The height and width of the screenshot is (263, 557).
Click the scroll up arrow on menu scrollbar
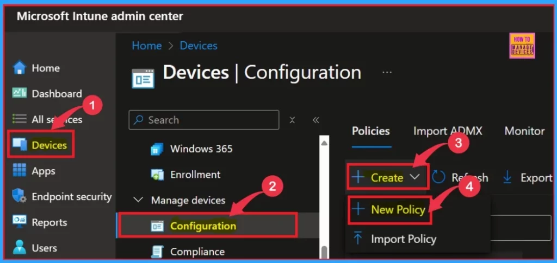click(324, 143)
